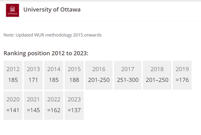Screen dimensions: 201x135
Task: Select the 2013 ranking tile showing 171
Action: pos(33,75)
